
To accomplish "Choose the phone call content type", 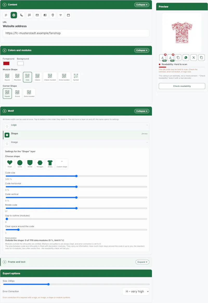I will pyautogui.click(x=22, y=15).
